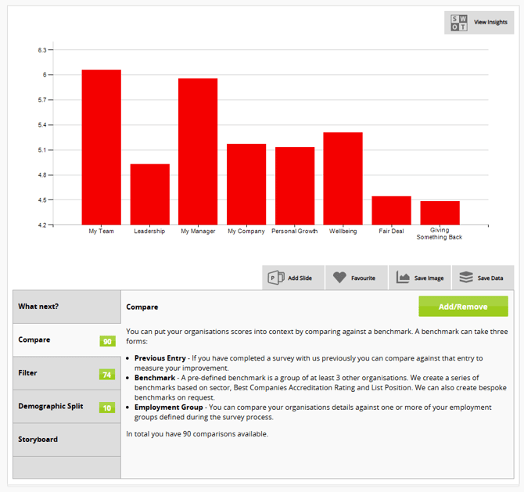Click 'In total you have 90 comparisons available'
Image resolution: width=524 pixels, height=492 pixels.
coord(197,434)
